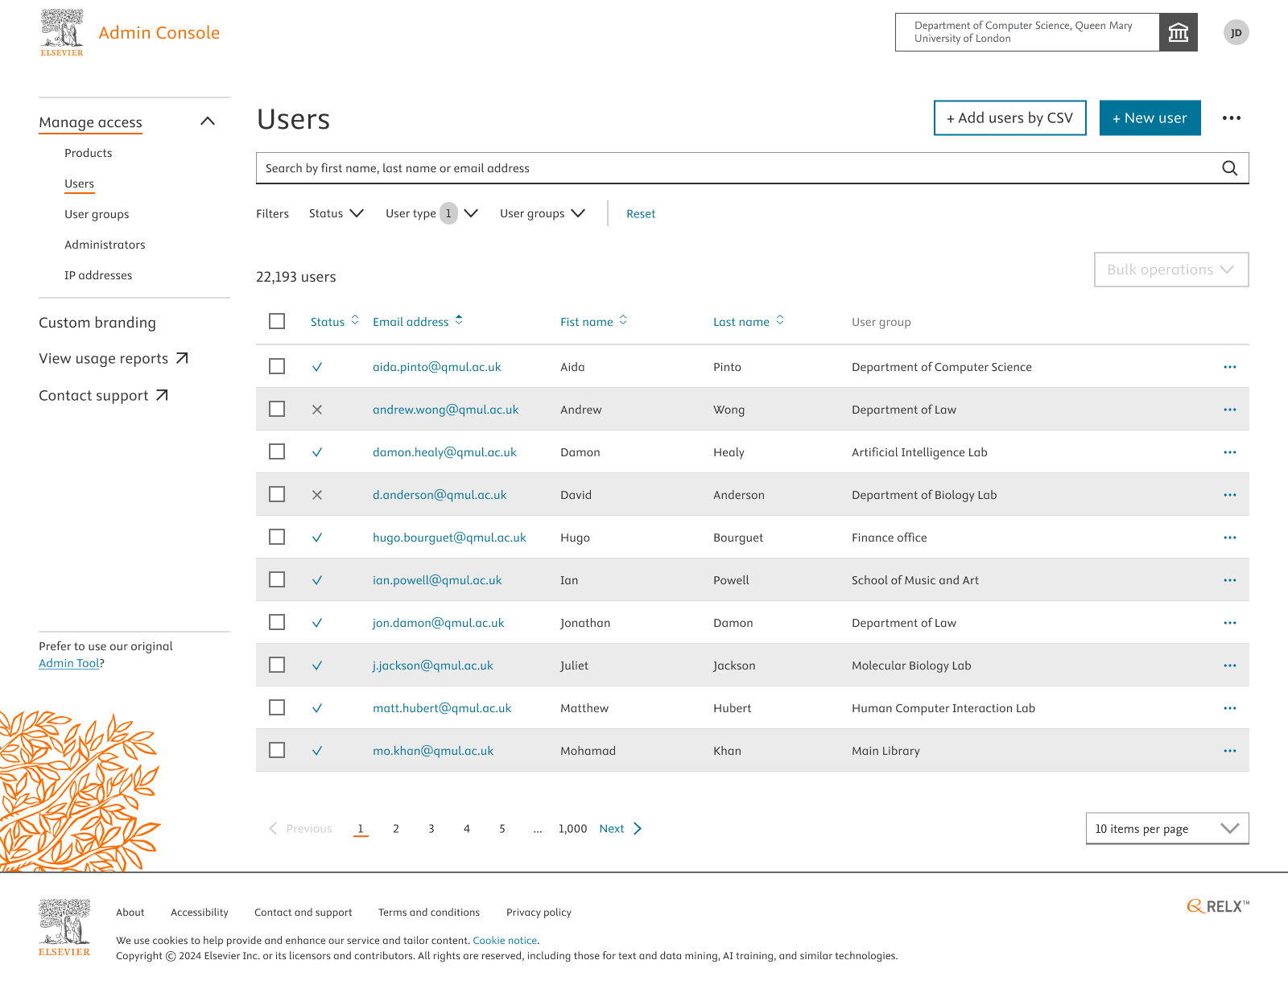The width and height of the screenshot is (1288, 989).
Task: Sort by Email address column arrows
Action: click(459, 320)
